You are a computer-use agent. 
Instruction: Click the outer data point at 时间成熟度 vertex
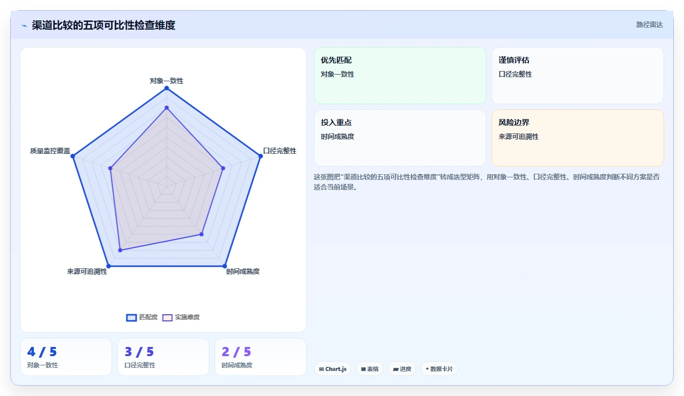[x=224, y=266]
